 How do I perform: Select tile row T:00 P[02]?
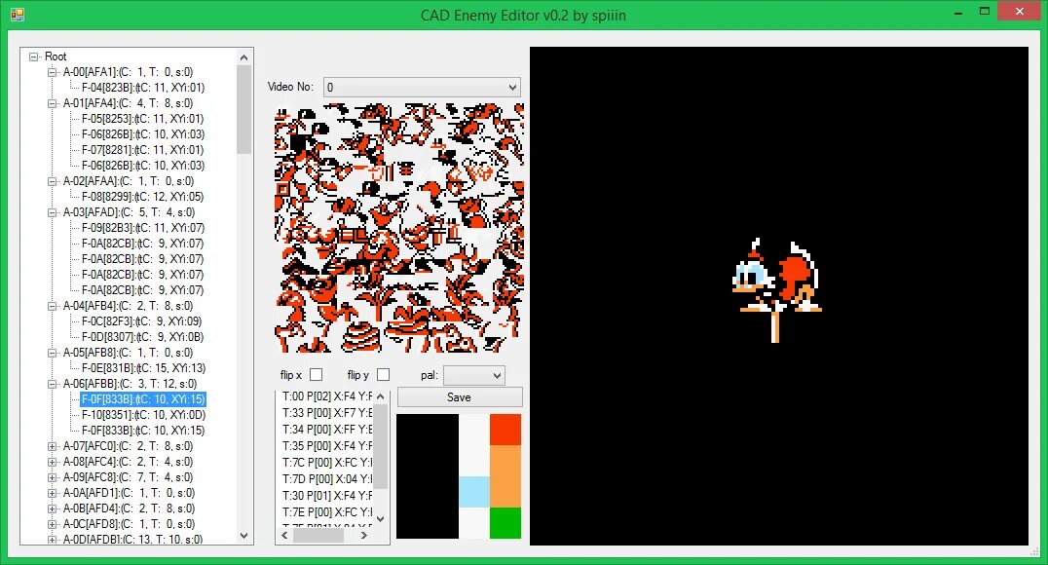click(326, 396)
